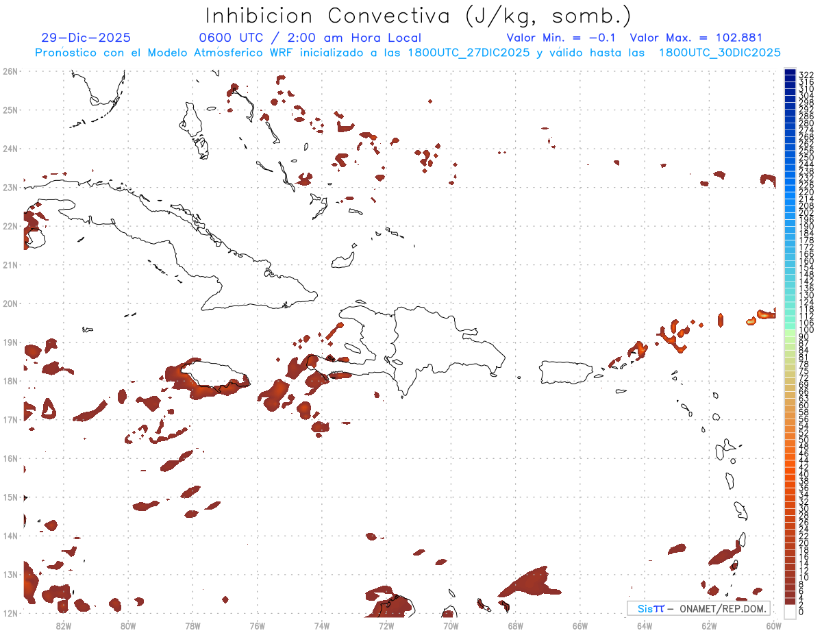The image size is (822, 635).
Task: Click the 68W longitude label
Action: click(x=515, y=625)
